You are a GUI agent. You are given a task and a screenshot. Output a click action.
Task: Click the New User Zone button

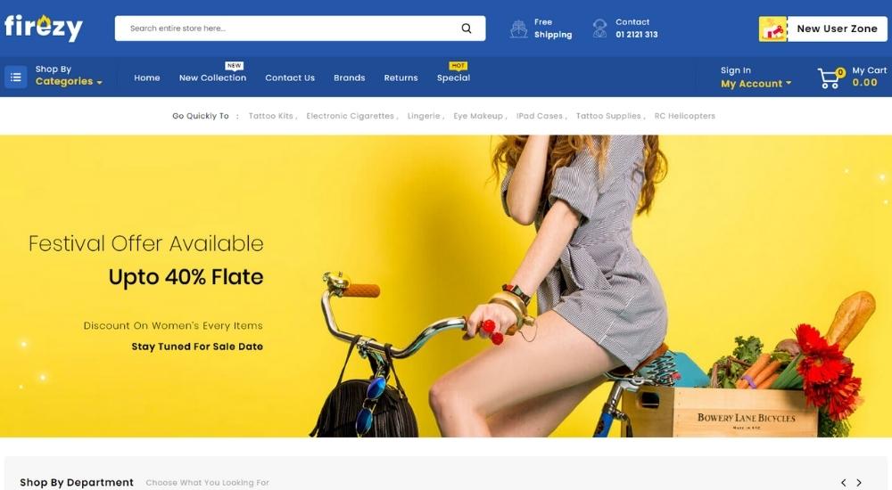[x=822, y=29]
